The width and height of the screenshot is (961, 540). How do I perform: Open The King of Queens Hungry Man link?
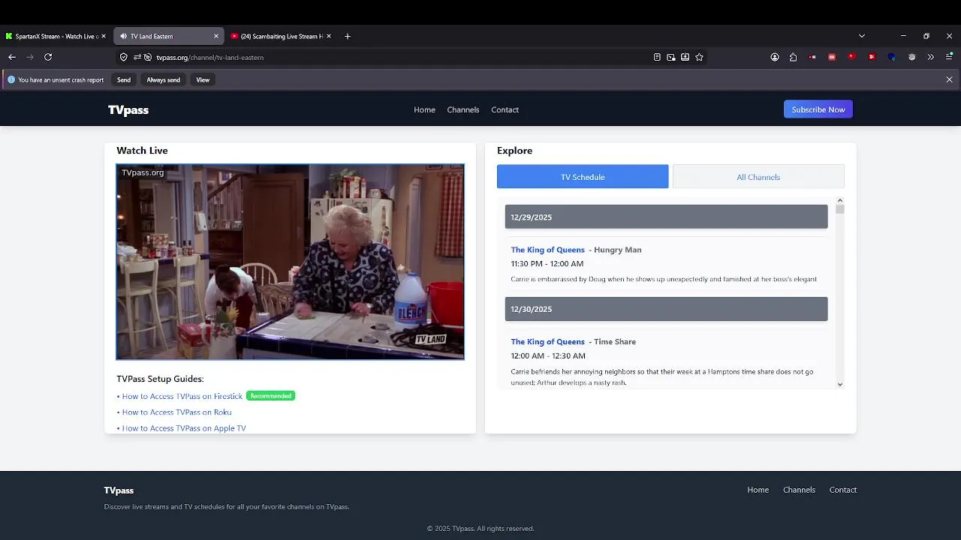547,250
